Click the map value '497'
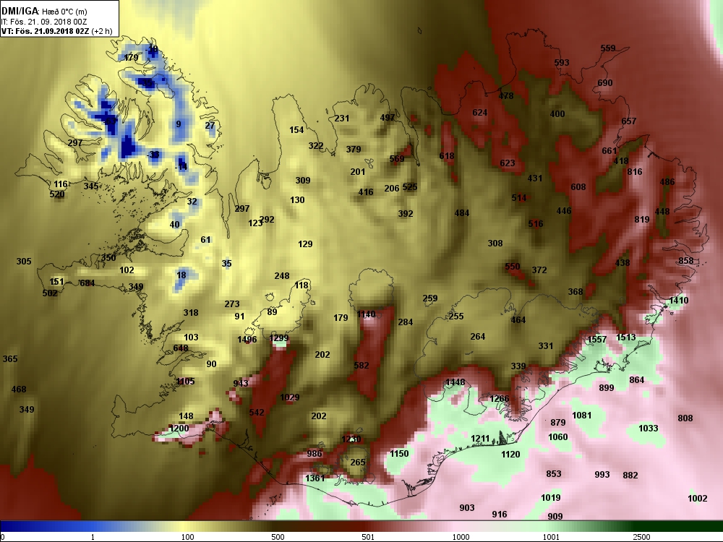 coord(388,118)
